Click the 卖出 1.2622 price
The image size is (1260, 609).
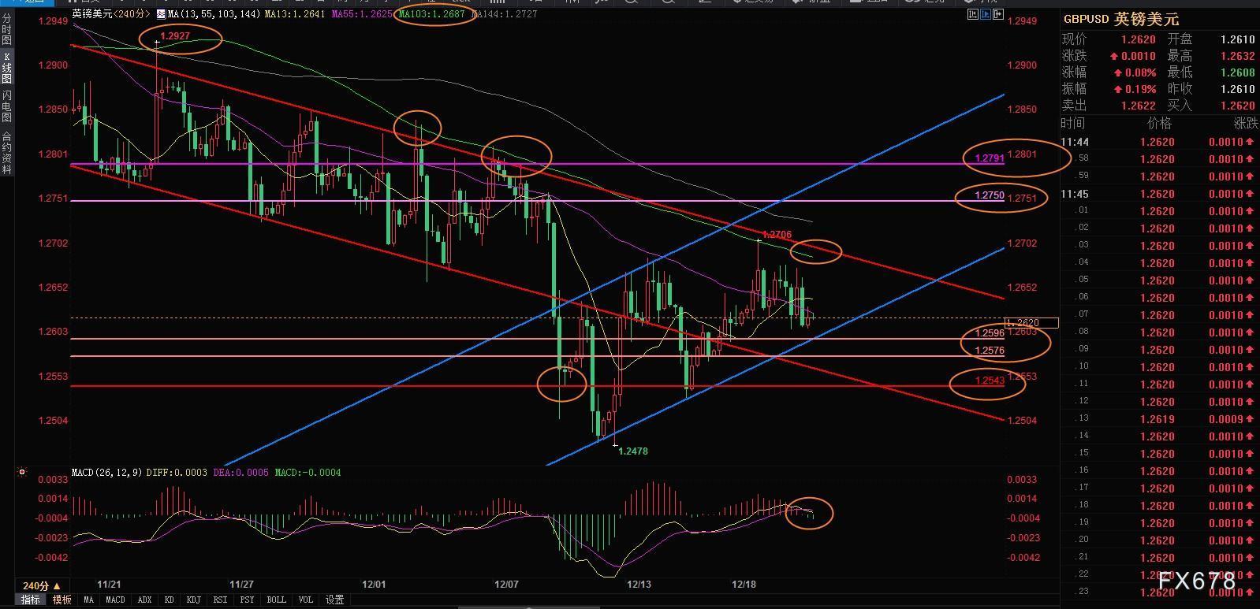point(1139,106)
